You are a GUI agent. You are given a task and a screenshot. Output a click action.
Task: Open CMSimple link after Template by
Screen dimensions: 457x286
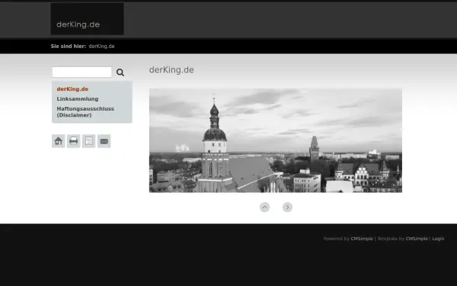[x=417, y=239]
